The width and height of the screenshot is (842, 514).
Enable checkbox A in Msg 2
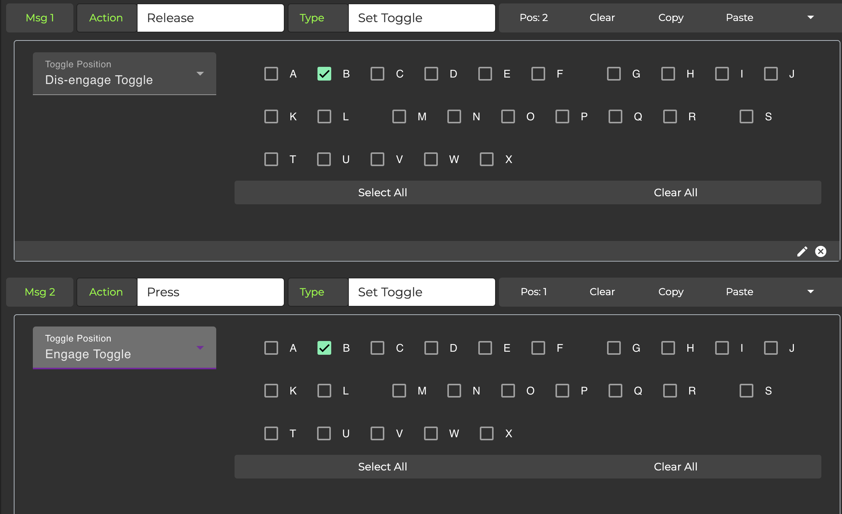(x=271, y=348)
